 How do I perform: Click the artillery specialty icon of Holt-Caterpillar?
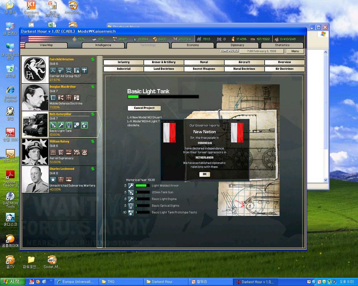[x=53, y=125]
